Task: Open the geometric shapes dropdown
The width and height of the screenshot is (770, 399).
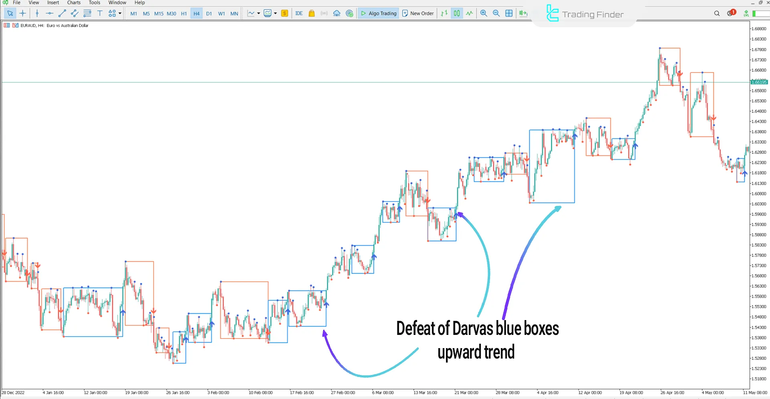Action: [112, 13]
